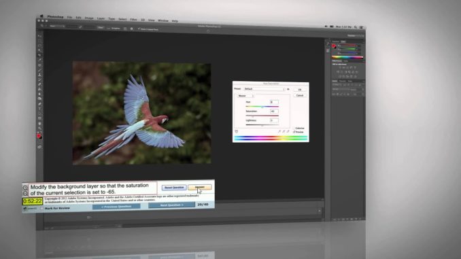Open the Master channel dropdown

[x=245, y=96]
